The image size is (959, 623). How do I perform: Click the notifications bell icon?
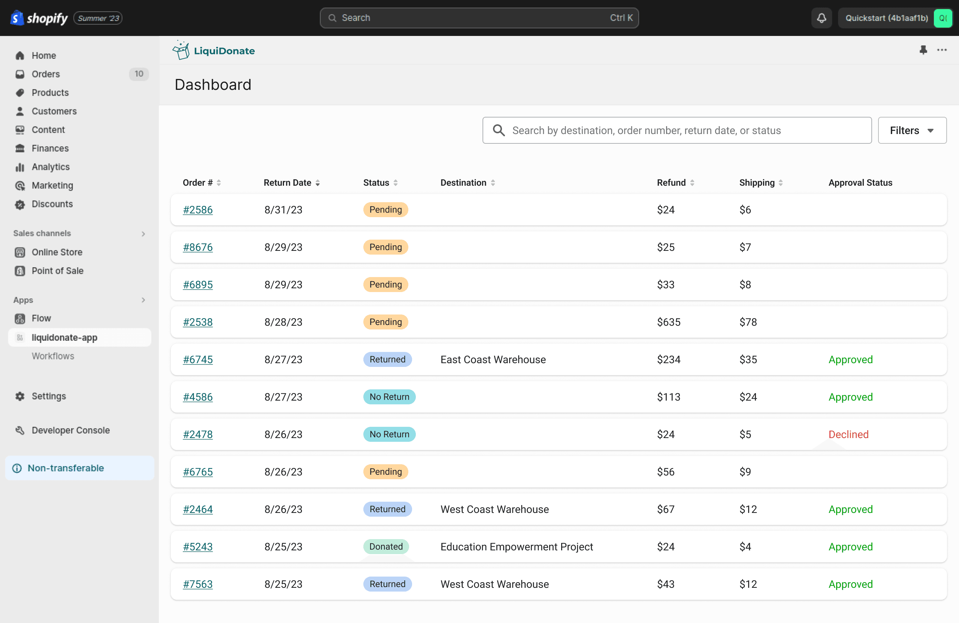click(821, 18)
